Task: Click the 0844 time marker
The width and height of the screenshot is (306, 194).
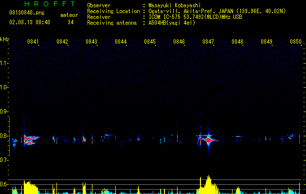Action: pyautogui.click(x=121, y=42)
